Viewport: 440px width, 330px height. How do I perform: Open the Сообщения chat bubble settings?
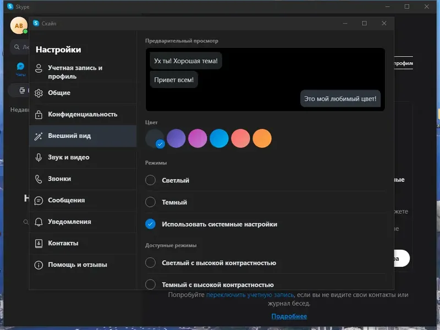point(38,200)
